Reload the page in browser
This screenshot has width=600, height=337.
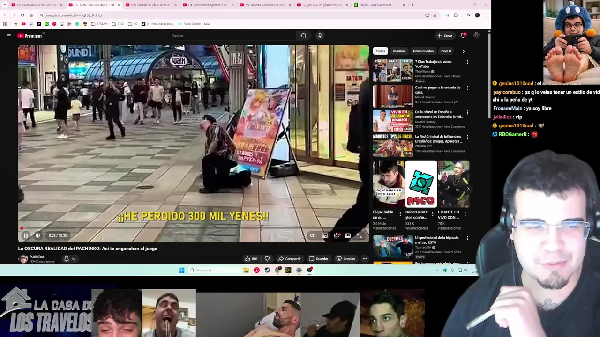click(22, 15)
